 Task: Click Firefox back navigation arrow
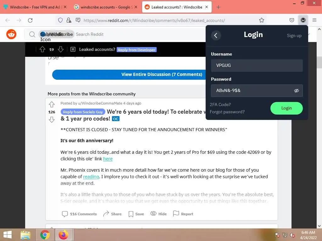point(8,20)
